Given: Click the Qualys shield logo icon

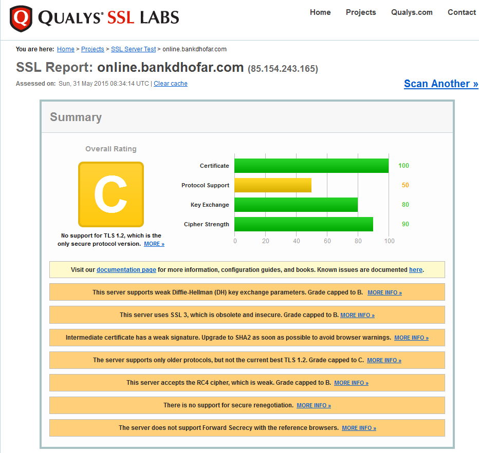Looking at the screenshot, I should click(21, 18).
